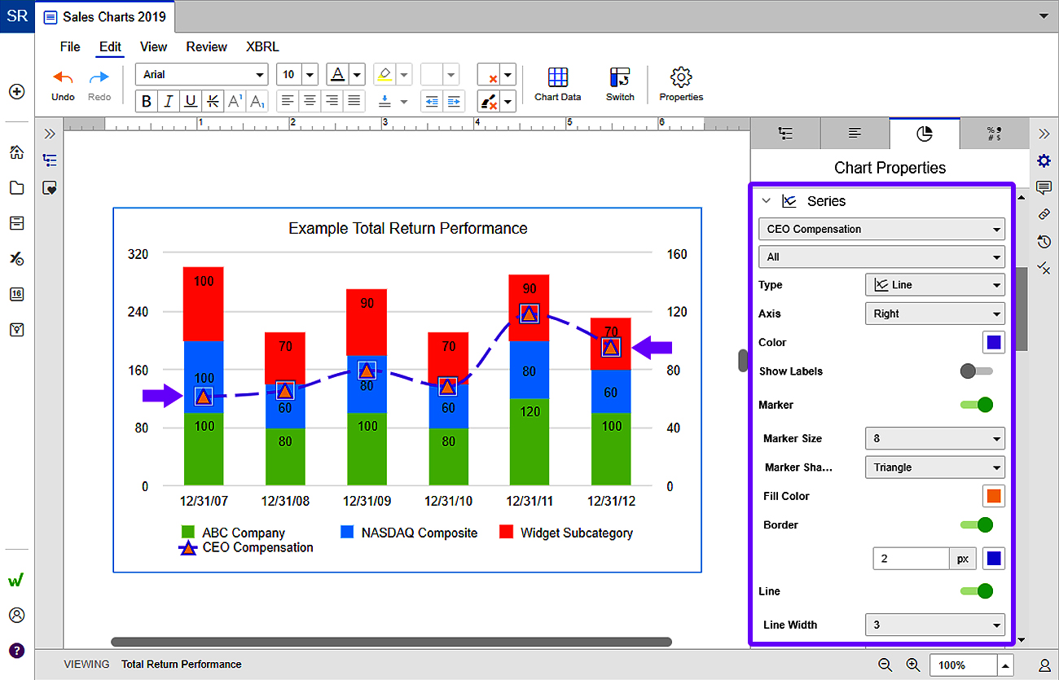Go to Home icon in left sidebar
1059x680 pixels.
16,152
